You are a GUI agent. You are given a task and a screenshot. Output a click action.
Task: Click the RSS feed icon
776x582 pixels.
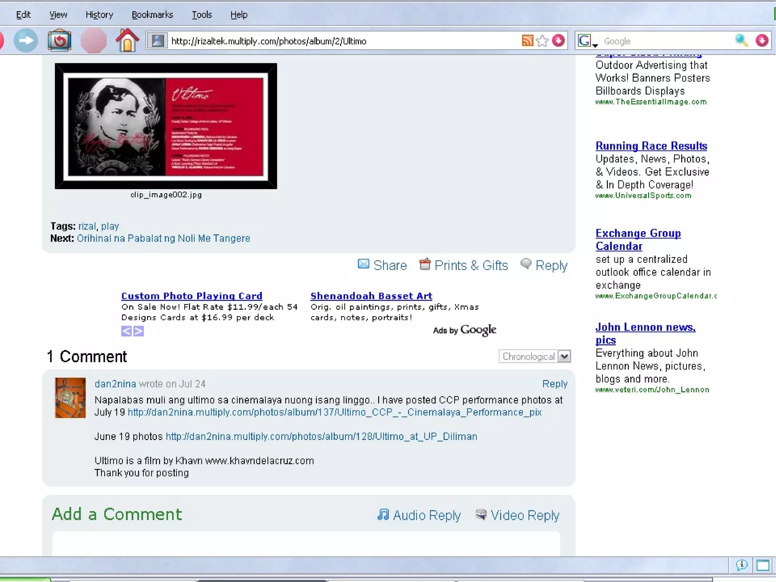527,41
